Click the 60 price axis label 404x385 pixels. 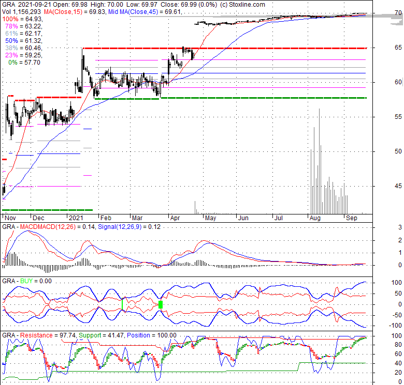(x=398, y=82)
